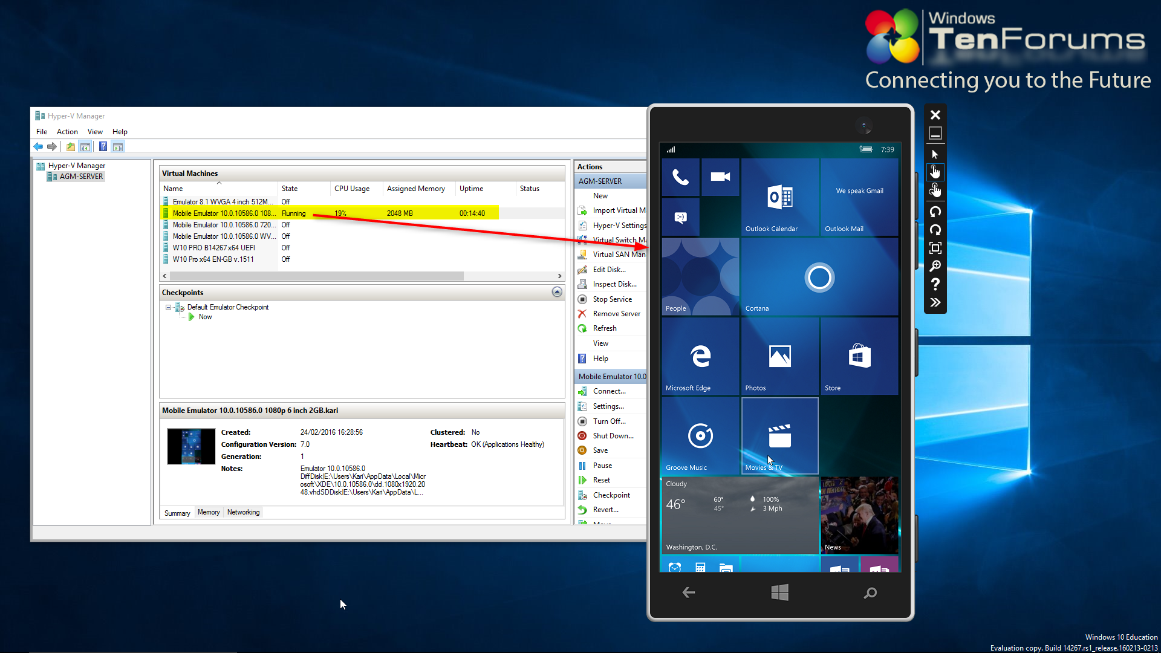Switch to the Summary tab
Screen dimensions: 1161x653
(x=177, y=513)
